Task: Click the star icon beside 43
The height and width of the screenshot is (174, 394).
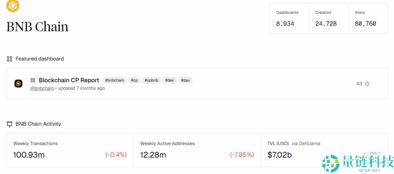Action: (x=367, y=84)
